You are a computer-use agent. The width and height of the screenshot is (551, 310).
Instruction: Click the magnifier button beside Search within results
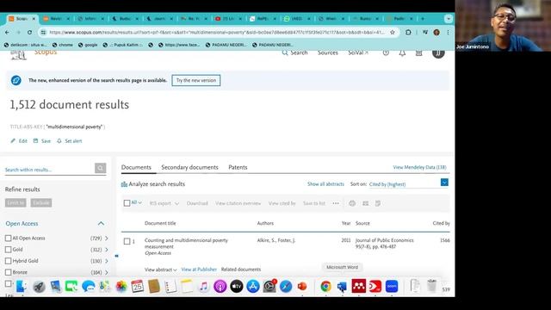click(x=100, y=168)
